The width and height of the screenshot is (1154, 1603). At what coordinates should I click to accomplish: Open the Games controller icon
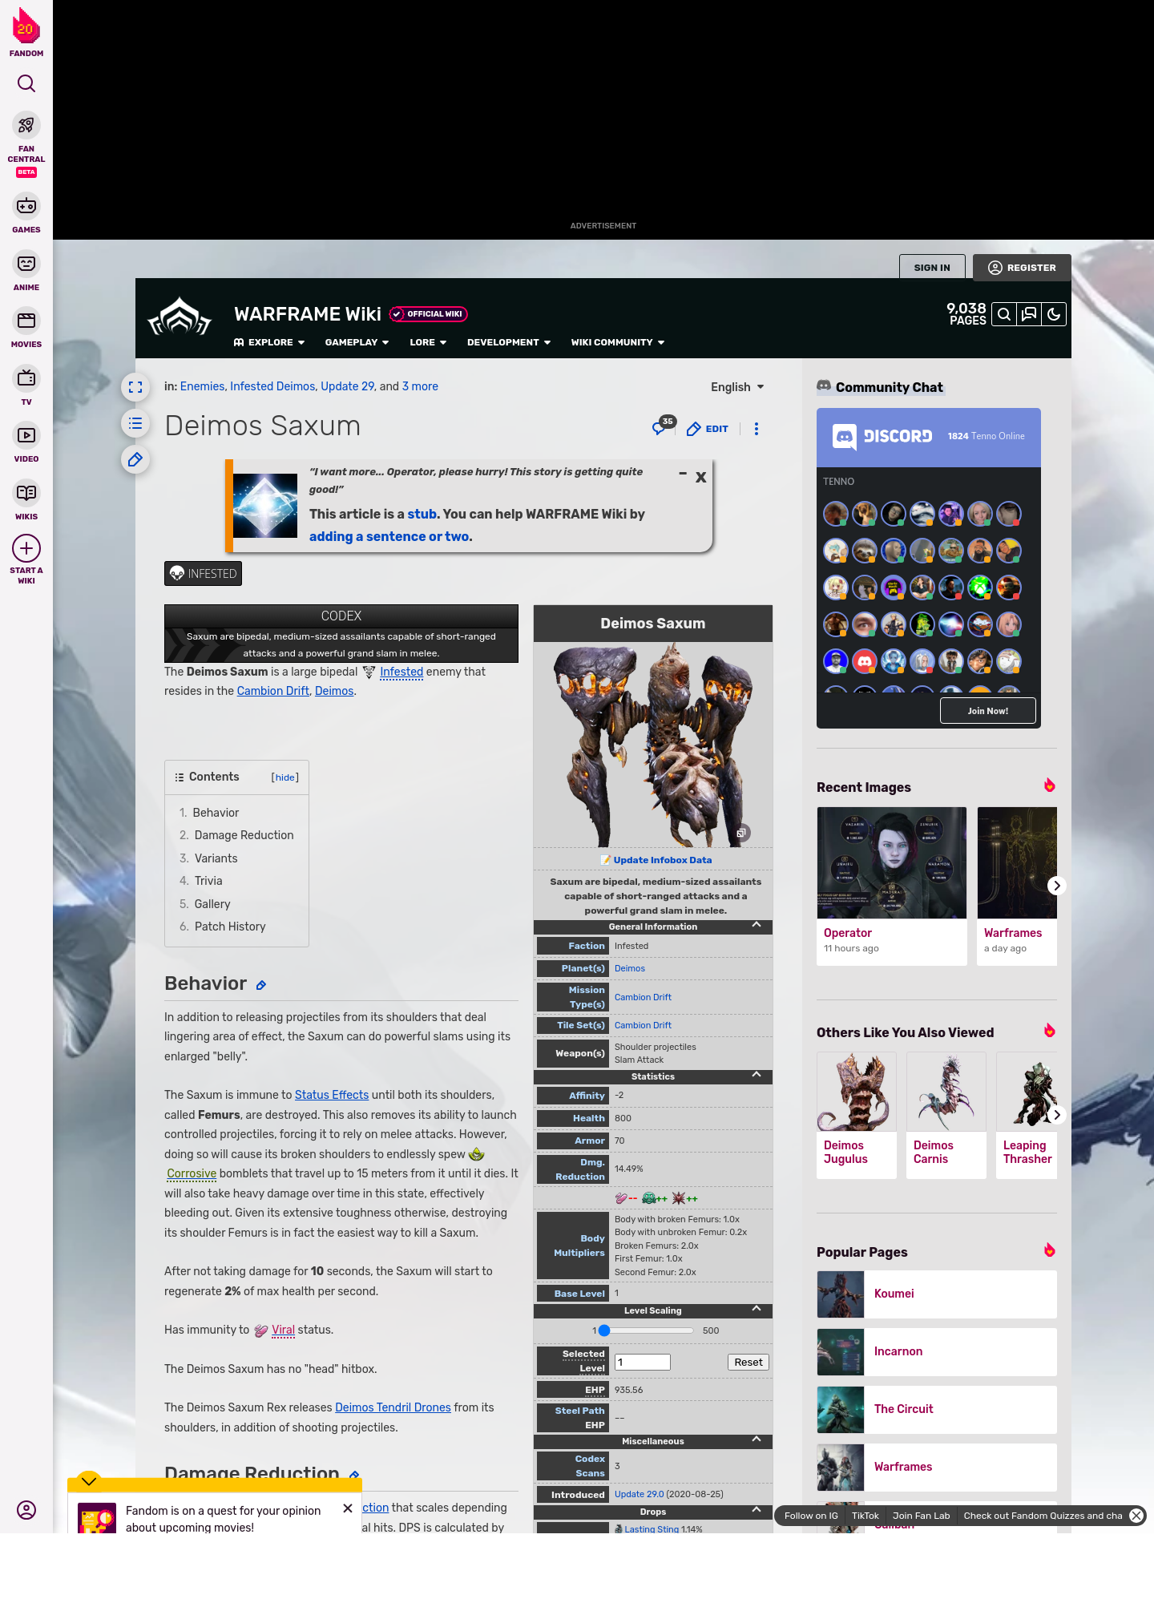coord(26,206)
